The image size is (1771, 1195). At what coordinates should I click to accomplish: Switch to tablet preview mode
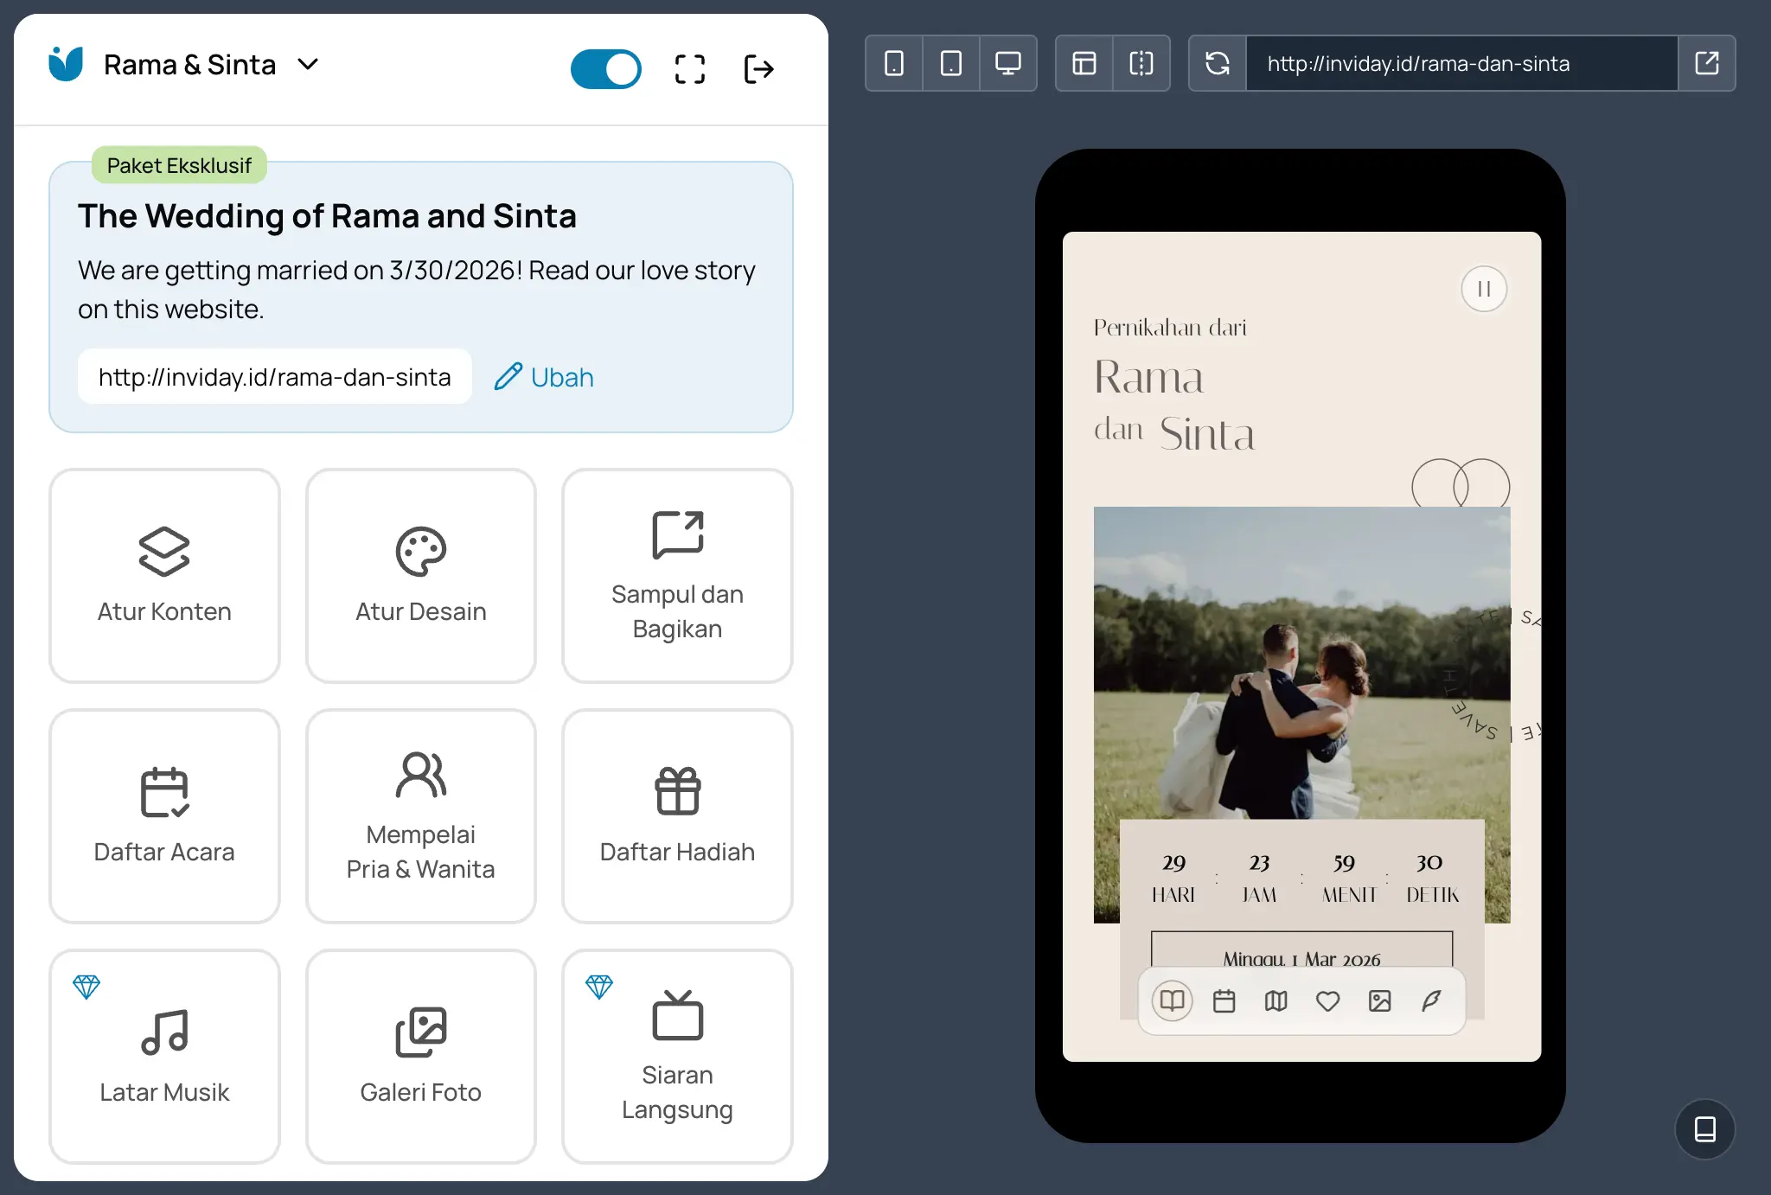(950, 63)
